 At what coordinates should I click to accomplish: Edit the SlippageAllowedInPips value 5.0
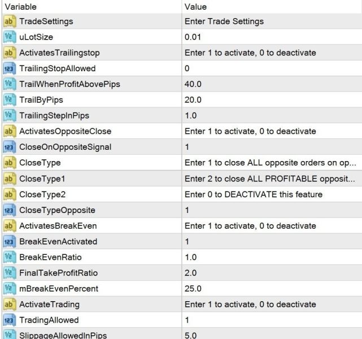pos(271,334)
